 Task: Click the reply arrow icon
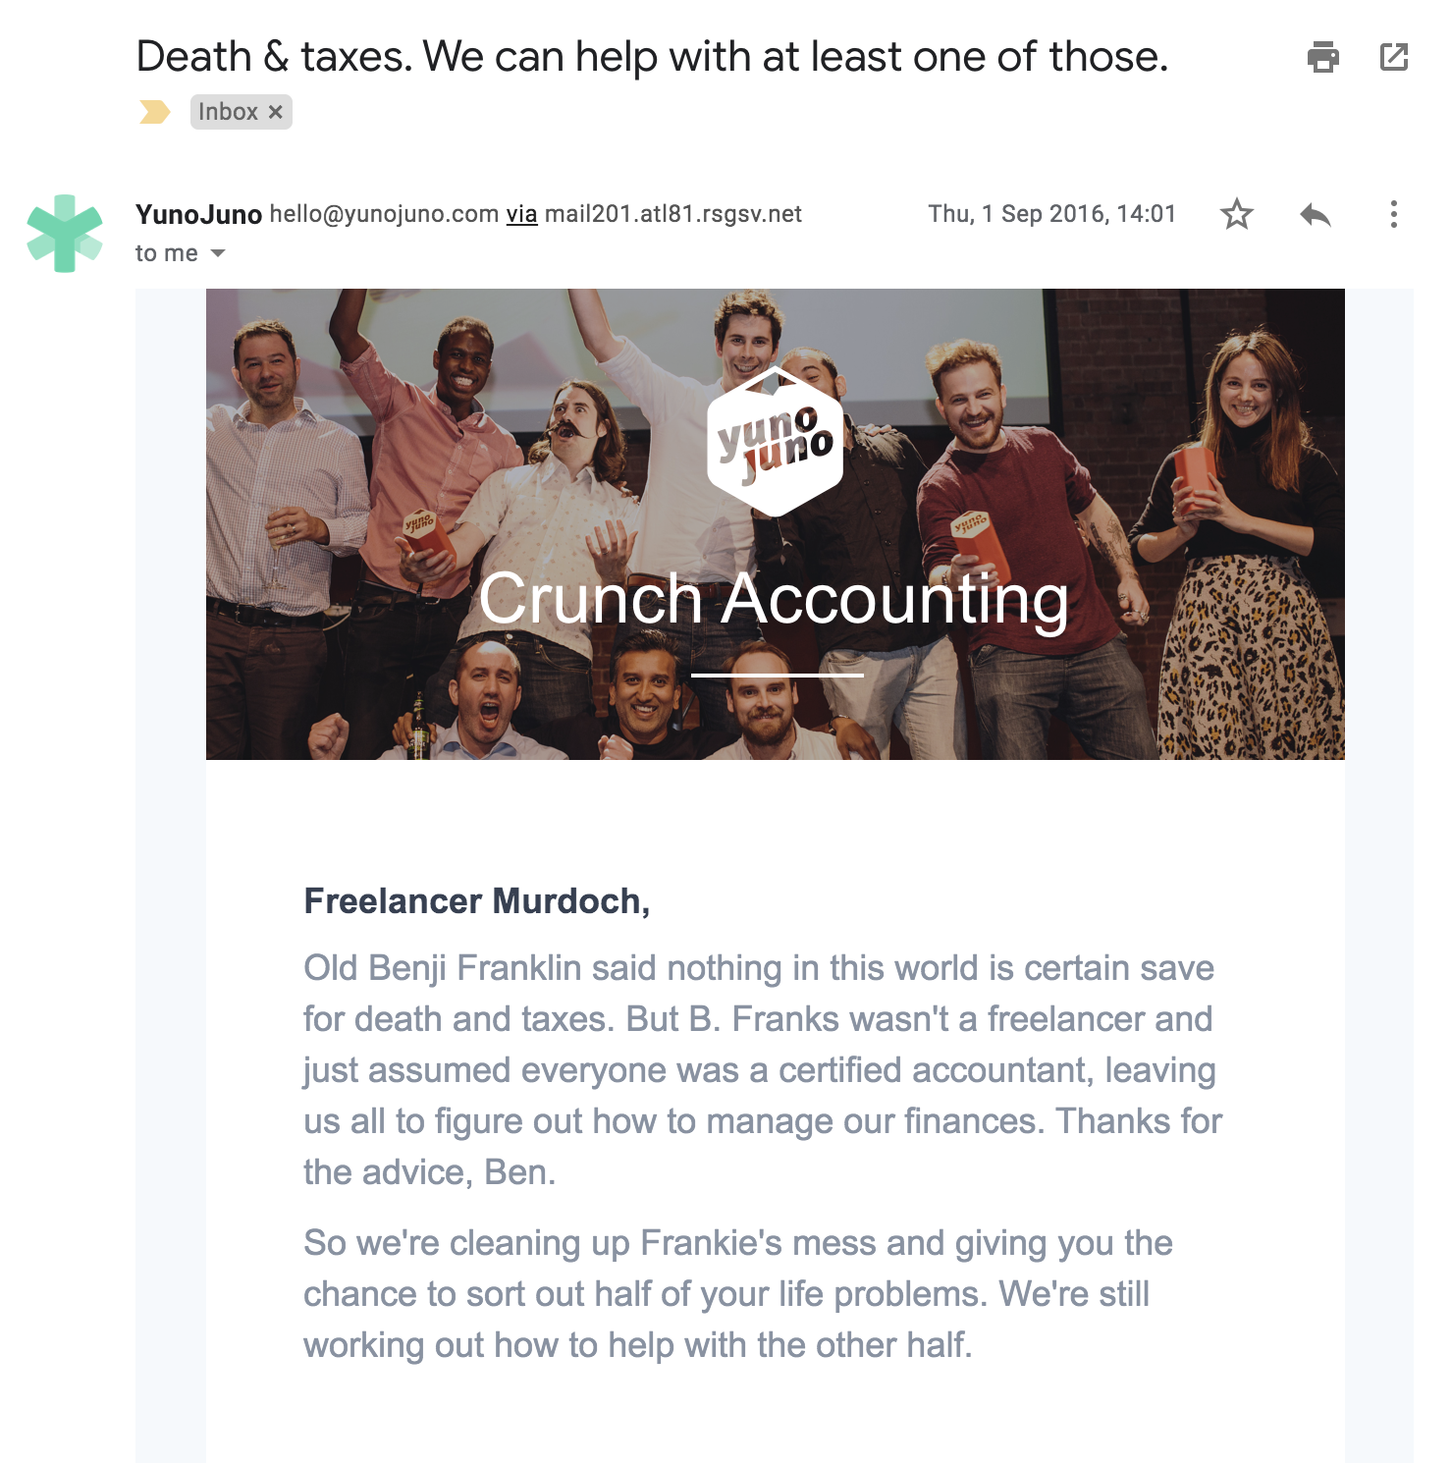pos(1315,214)
